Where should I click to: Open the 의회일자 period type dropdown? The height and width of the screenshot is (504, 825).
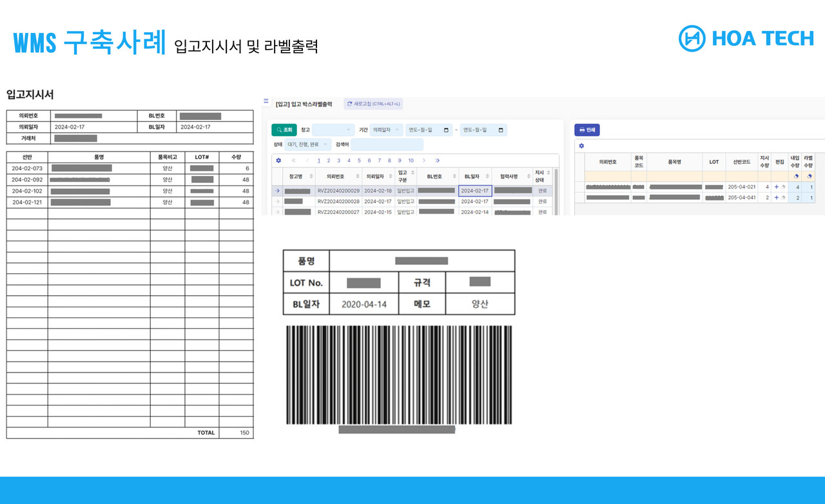pos(387,130)
